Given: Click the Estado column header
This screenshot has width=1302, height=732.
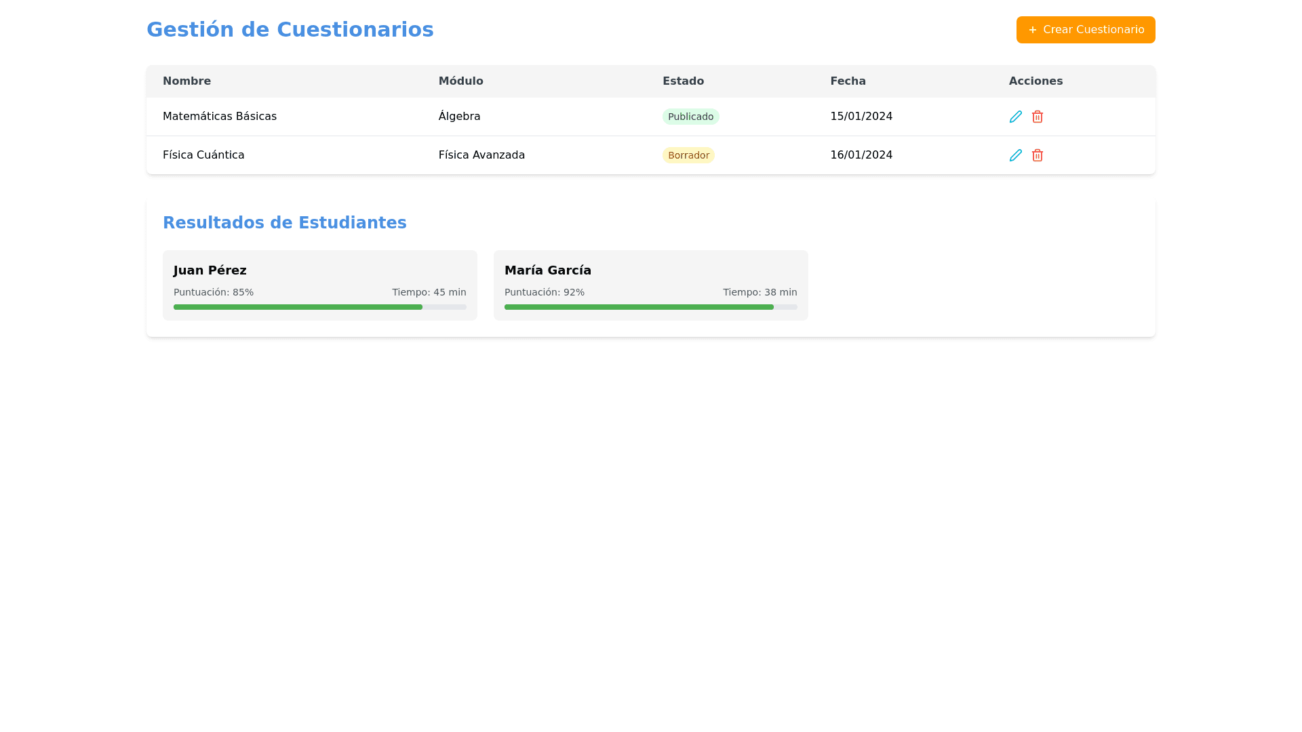Looking at the screenshot, I should [683, 81].
